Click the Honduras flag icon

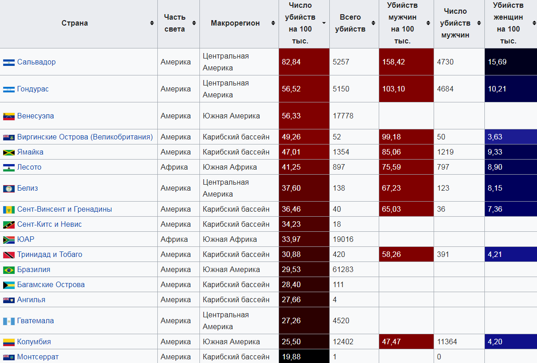[9, 89]
